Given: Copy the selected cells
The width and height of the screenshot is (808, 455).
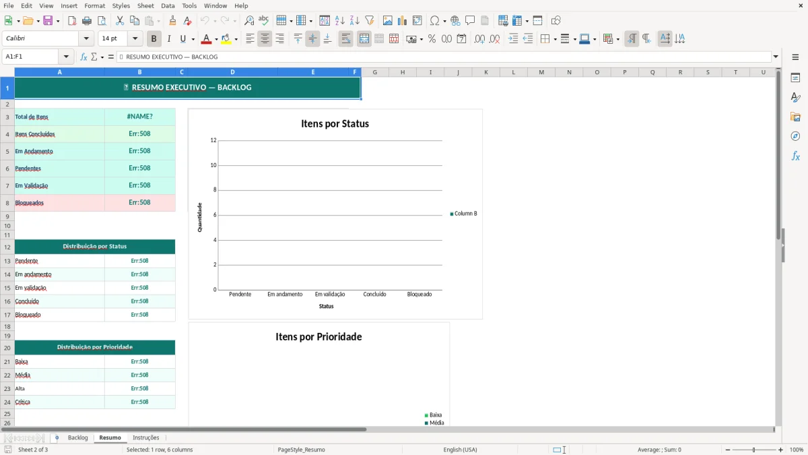Looking at the screenshot, I should [135, 21].
